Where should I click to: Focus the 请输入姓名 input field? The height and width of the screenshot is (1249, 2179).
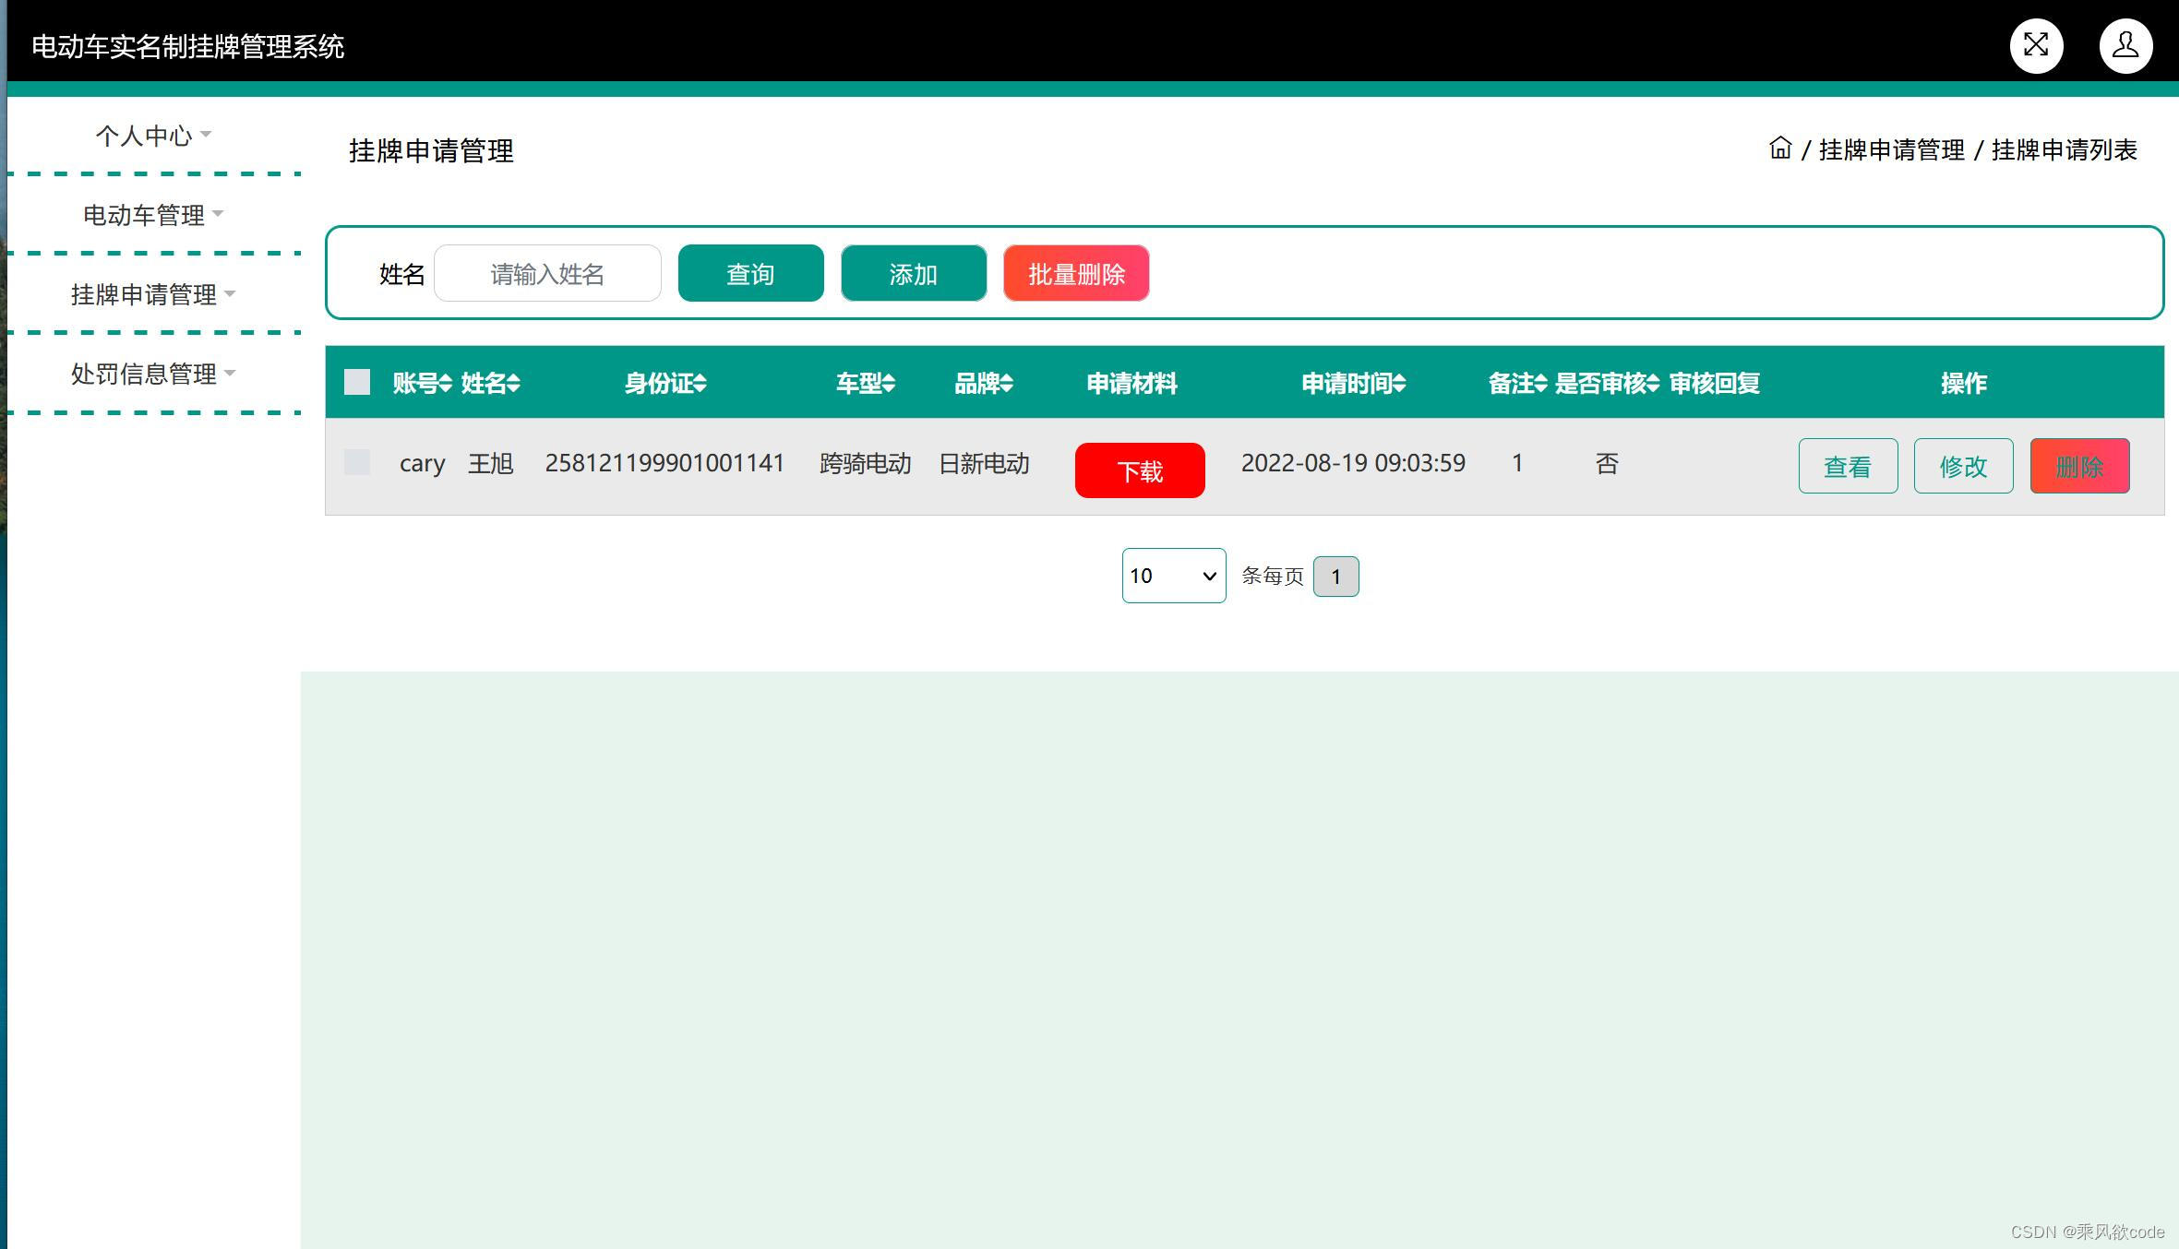pos(547,273)
